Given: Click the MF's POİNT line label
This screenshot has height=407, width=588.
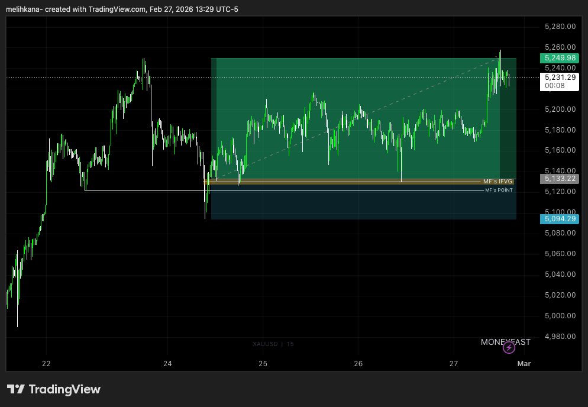Looking at the screenshot, I should [x=499, y=190].
